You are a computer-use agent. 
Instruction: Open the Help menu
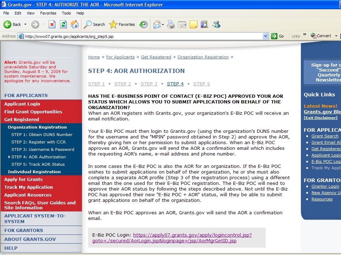pyautogui.click(x=80, y=13)
